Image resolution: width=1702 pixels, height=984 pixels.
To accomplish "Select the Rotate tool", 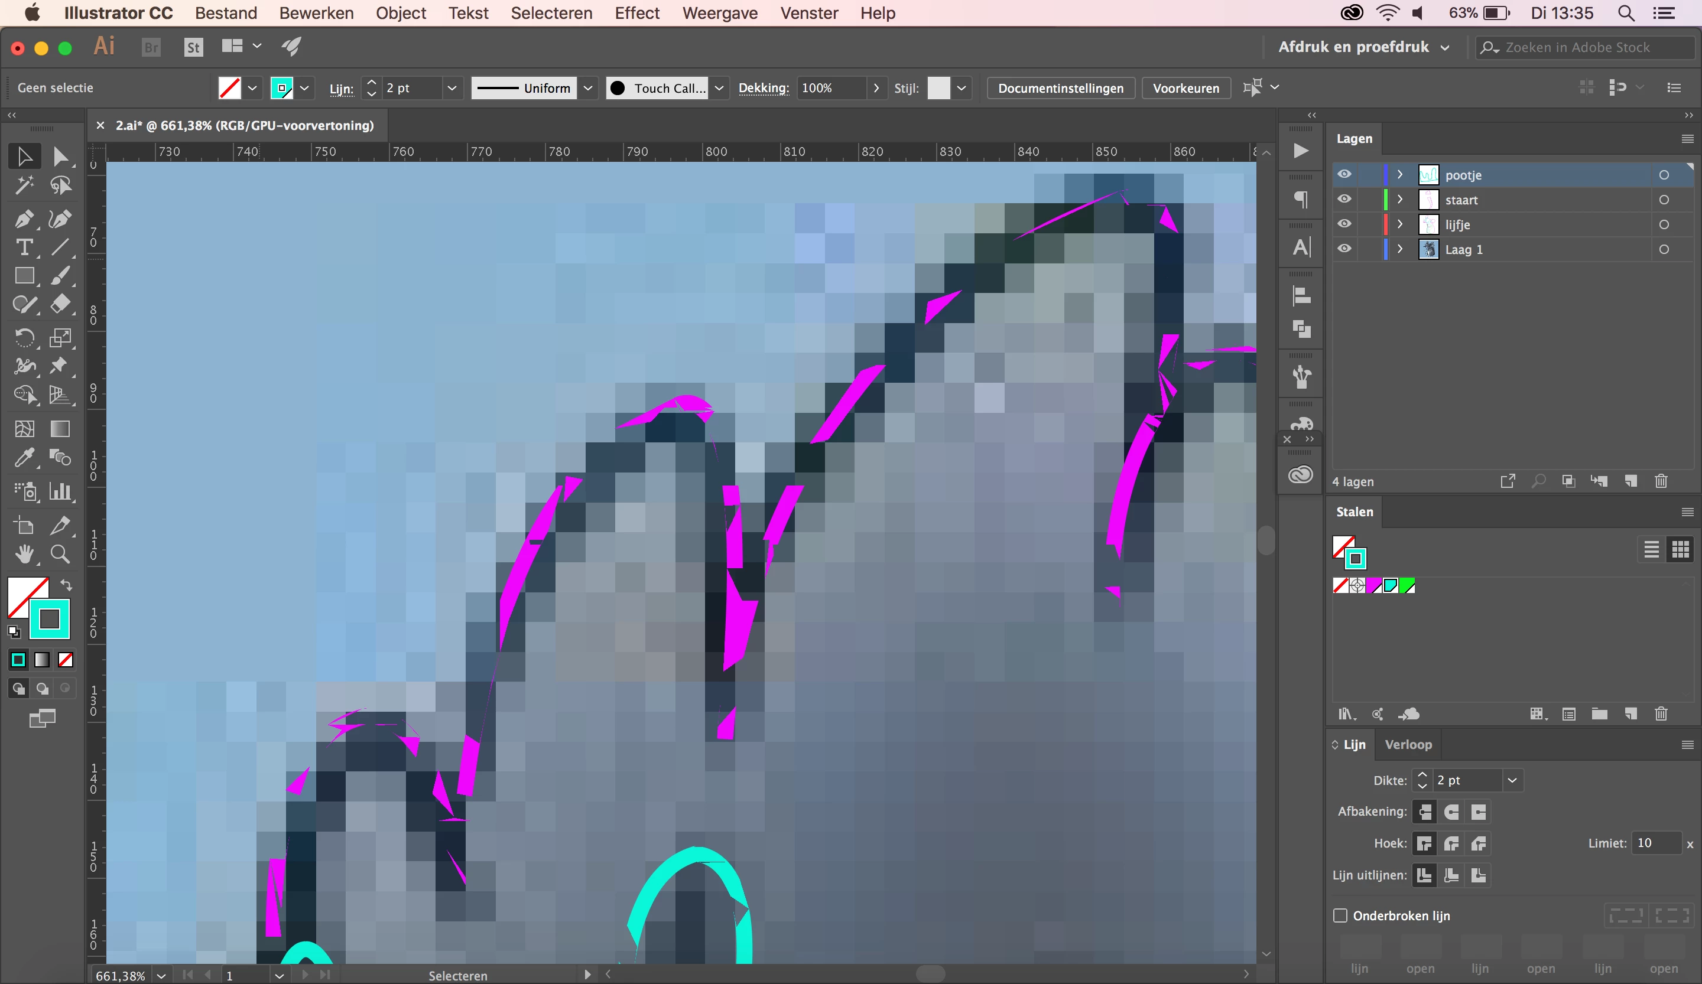I will click(24, 337).
